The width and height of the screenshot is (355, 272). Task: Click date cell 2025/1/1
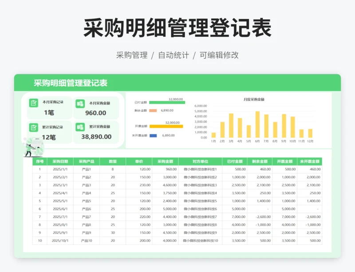[60, 170]
